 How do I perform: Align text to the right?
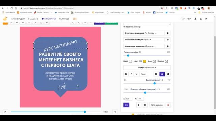168,74
